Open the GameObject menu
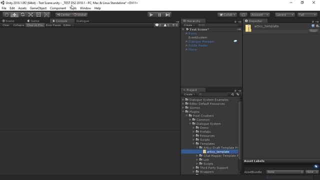The height and width of the screenshot is (180, 320). coord(38,8)
